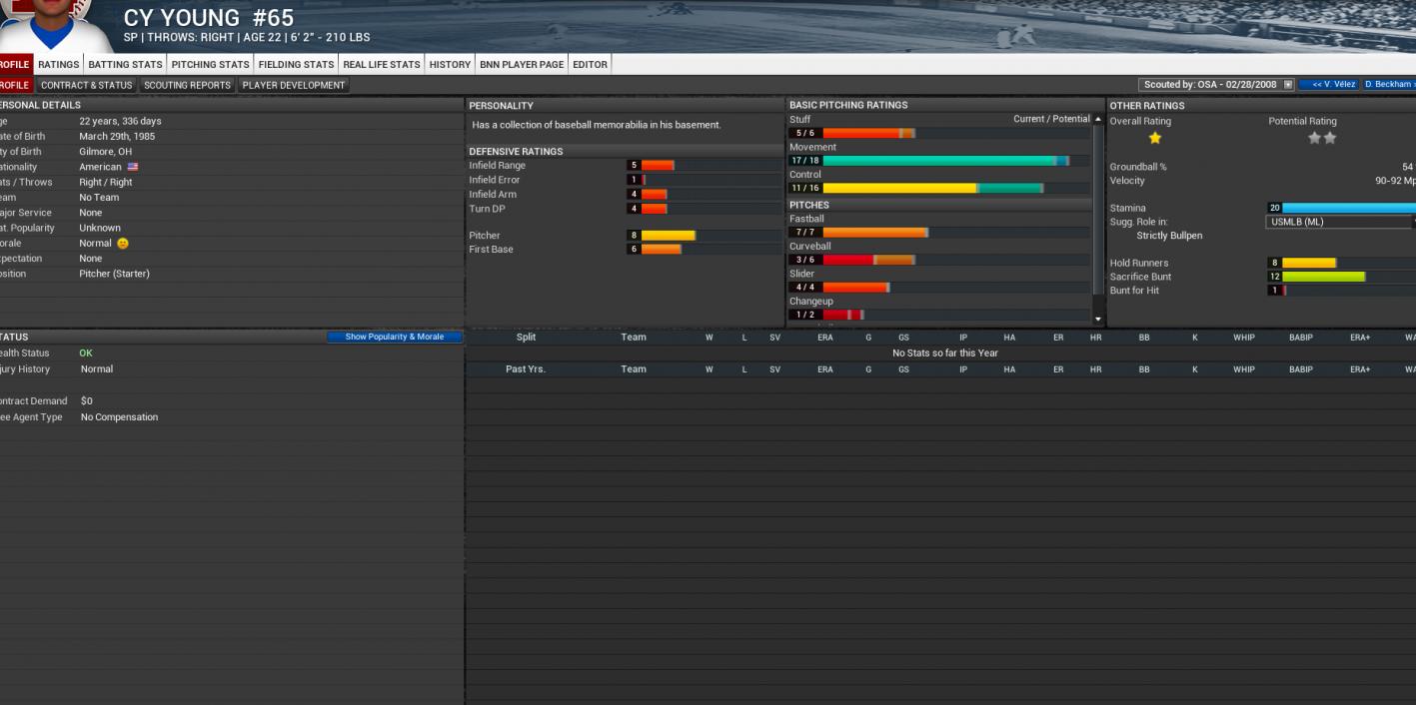Open the Player Development subtab
Image resolution: width=1416 pixels, height=705 pixels.
point(293,85)
